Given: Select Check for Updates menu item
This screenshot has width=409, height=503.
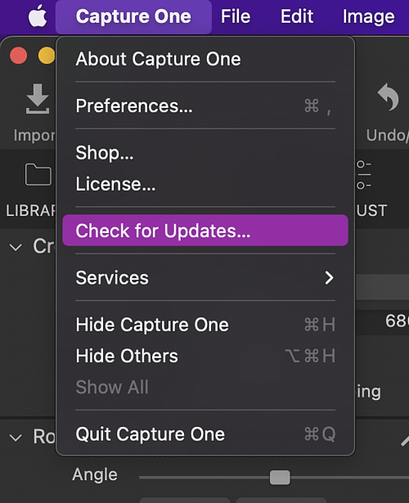Looking at the screenshot, I should click(205, 231).
